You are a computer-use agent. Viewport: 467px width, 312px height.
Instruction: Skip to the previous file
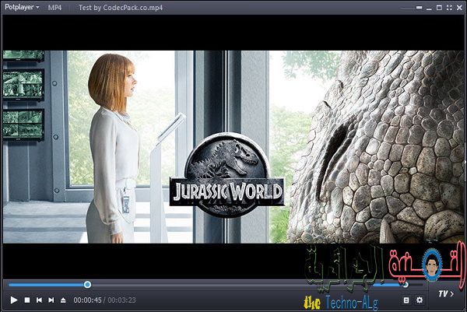pos(39,300)
